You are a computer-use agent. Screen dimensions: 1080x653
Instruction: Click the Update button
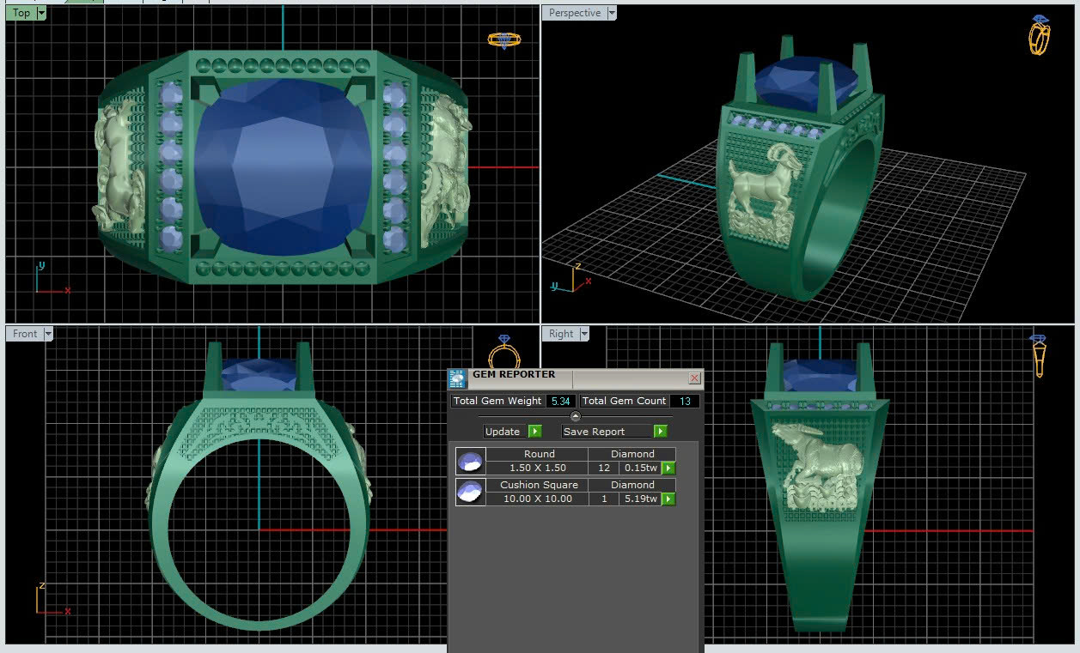click(x=505, y=432)
